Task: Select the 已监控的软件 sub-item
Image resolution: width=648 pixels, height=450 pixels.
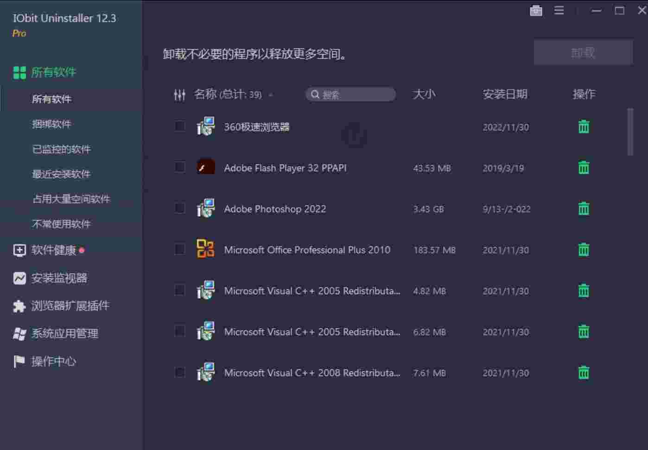Action: click(x=61, y=149)
